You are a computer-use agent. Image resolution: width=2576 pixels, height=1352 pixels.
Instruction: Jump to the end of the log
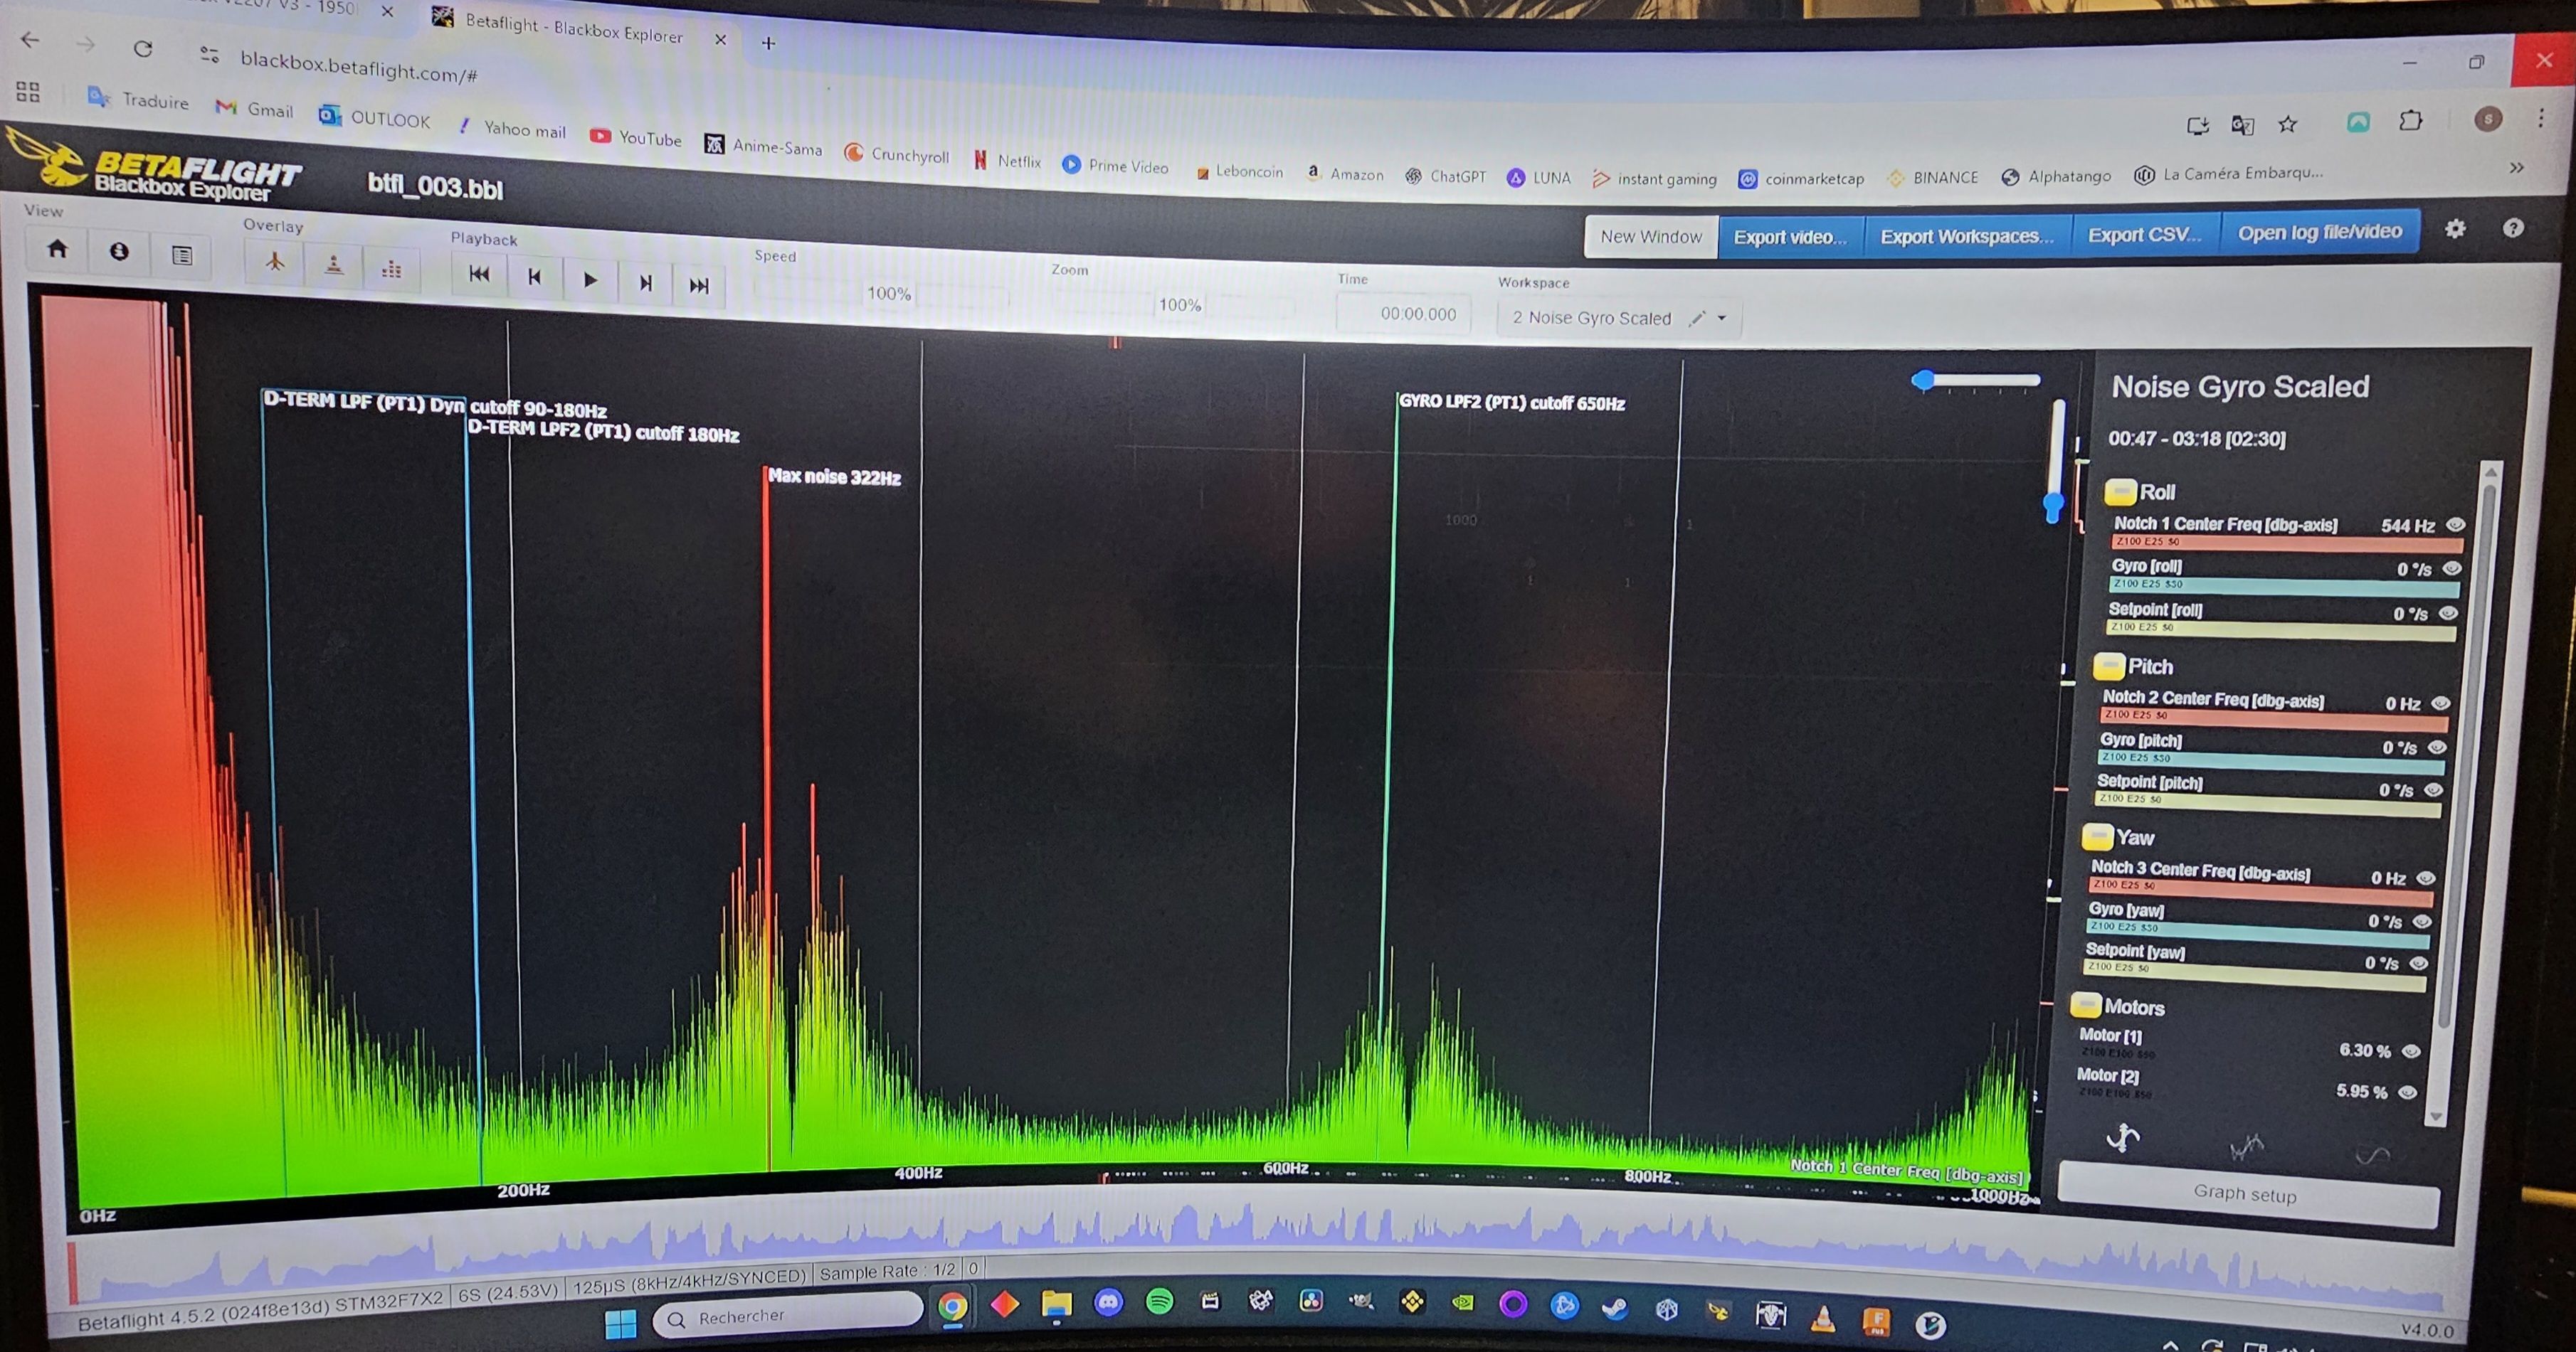(699, 286)
